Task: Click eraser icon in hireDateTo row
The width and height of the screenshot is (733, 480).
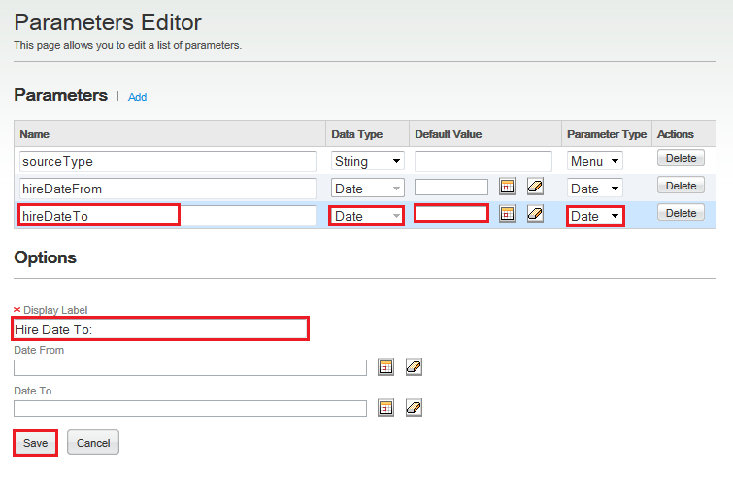Action: 535,214
